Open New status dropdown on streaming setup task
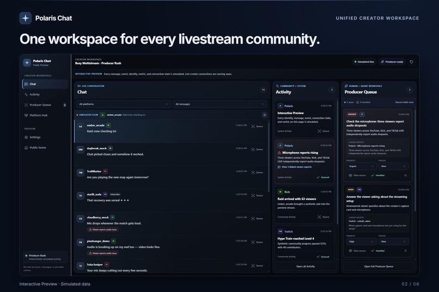Viewport: 439px width, 292px height. [393, 242]
